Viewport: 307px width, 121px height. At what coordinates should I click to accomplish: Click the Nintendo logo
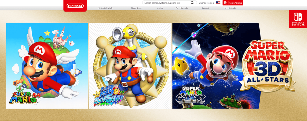click(x=75, y=5)
